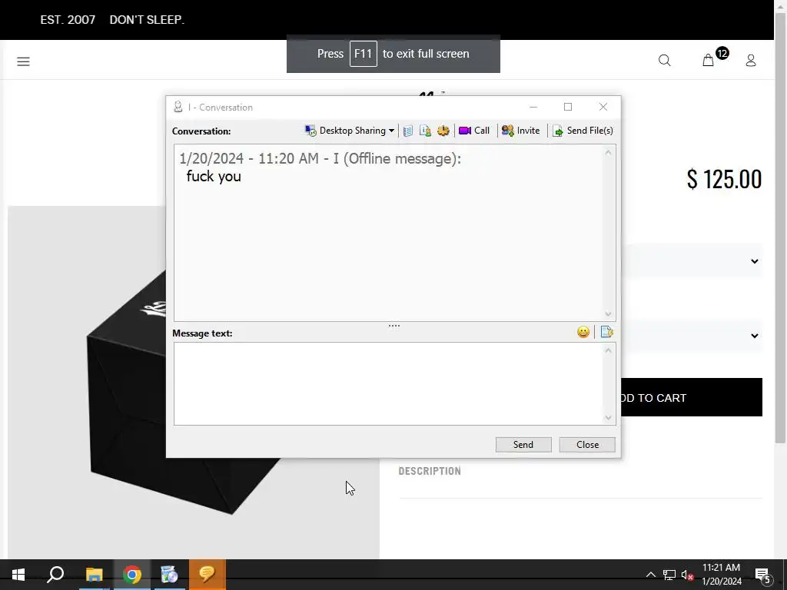Screen dimensions: 787x590
Task: Click the conversation window title icon
Action: coord(178,107)
